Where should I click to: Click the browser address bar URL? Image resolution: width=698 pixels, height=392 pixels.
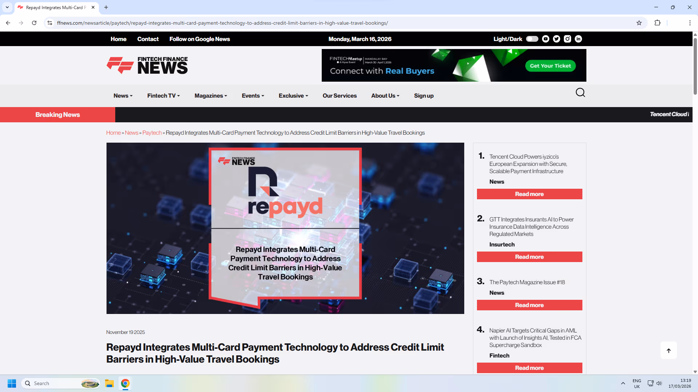222,23
